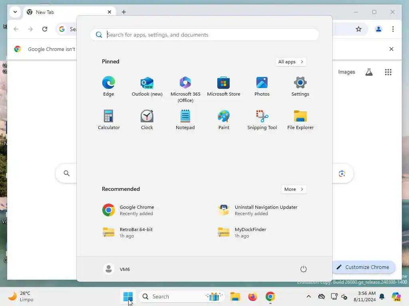Image resolution: width=409 pixels, height=306 pixels.
Task: Reload the page in Chrome
Action: click(45, 29)
